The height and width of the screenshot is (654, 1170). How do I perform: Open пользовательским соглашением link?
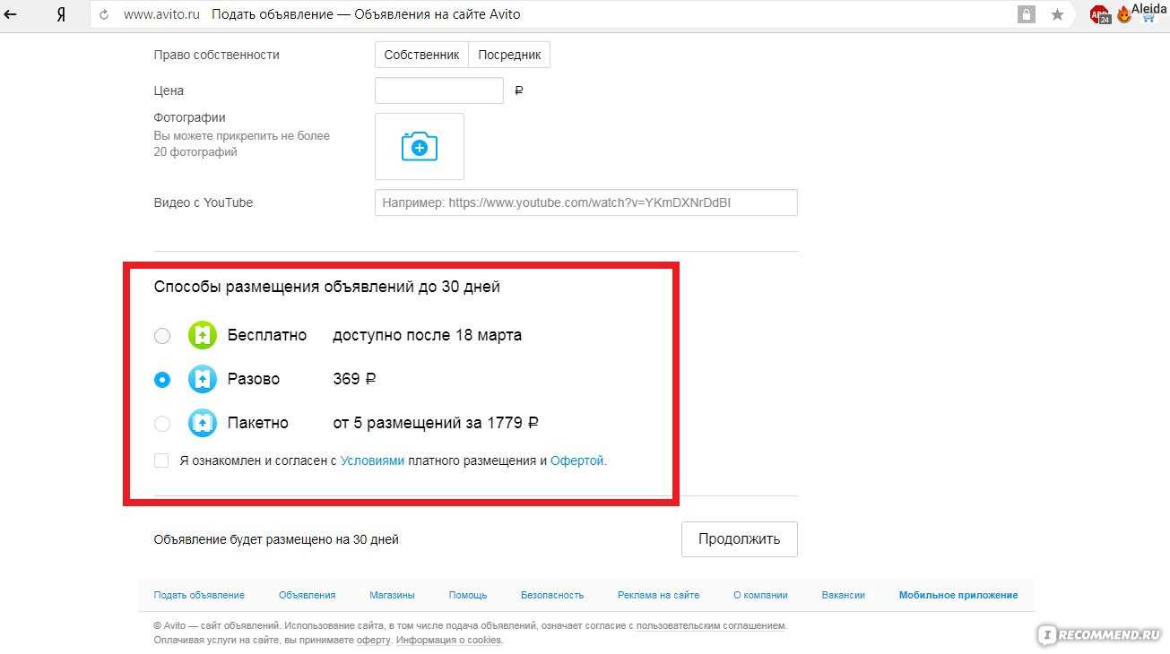tap(711, 625)
